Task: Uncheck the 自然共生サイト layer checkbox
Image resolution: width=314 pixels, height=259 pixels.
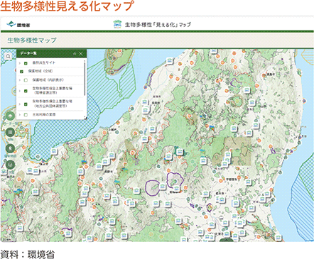Action: click(26, 63)
